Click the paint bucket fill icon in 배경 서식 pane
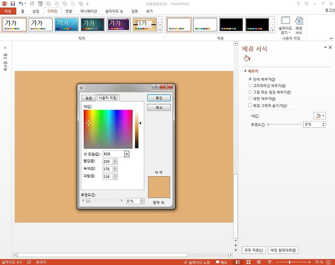Image resolution: width=335 pixels, height=265 pixels. point(247,58)
